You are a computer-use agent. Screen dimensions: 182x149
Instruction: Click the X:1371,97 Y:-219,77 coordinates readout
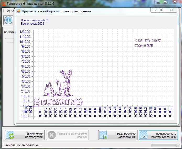(x=147, y=41)
